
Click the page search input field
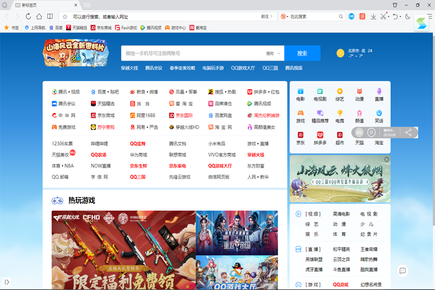(193, 53)
